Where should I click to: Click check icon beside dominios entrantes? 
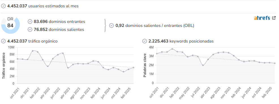pyautogui.click(x=30, y=22)
